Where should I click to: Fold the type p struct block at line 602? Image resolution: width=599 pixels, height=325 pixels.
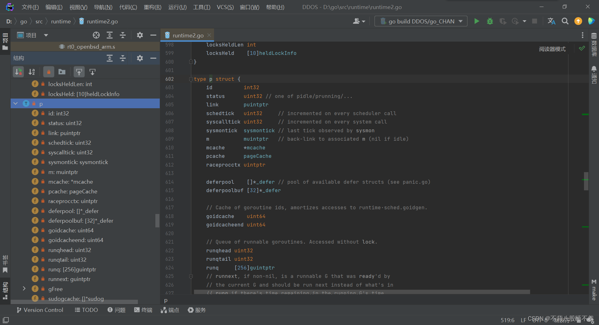(x=191, y=79)
